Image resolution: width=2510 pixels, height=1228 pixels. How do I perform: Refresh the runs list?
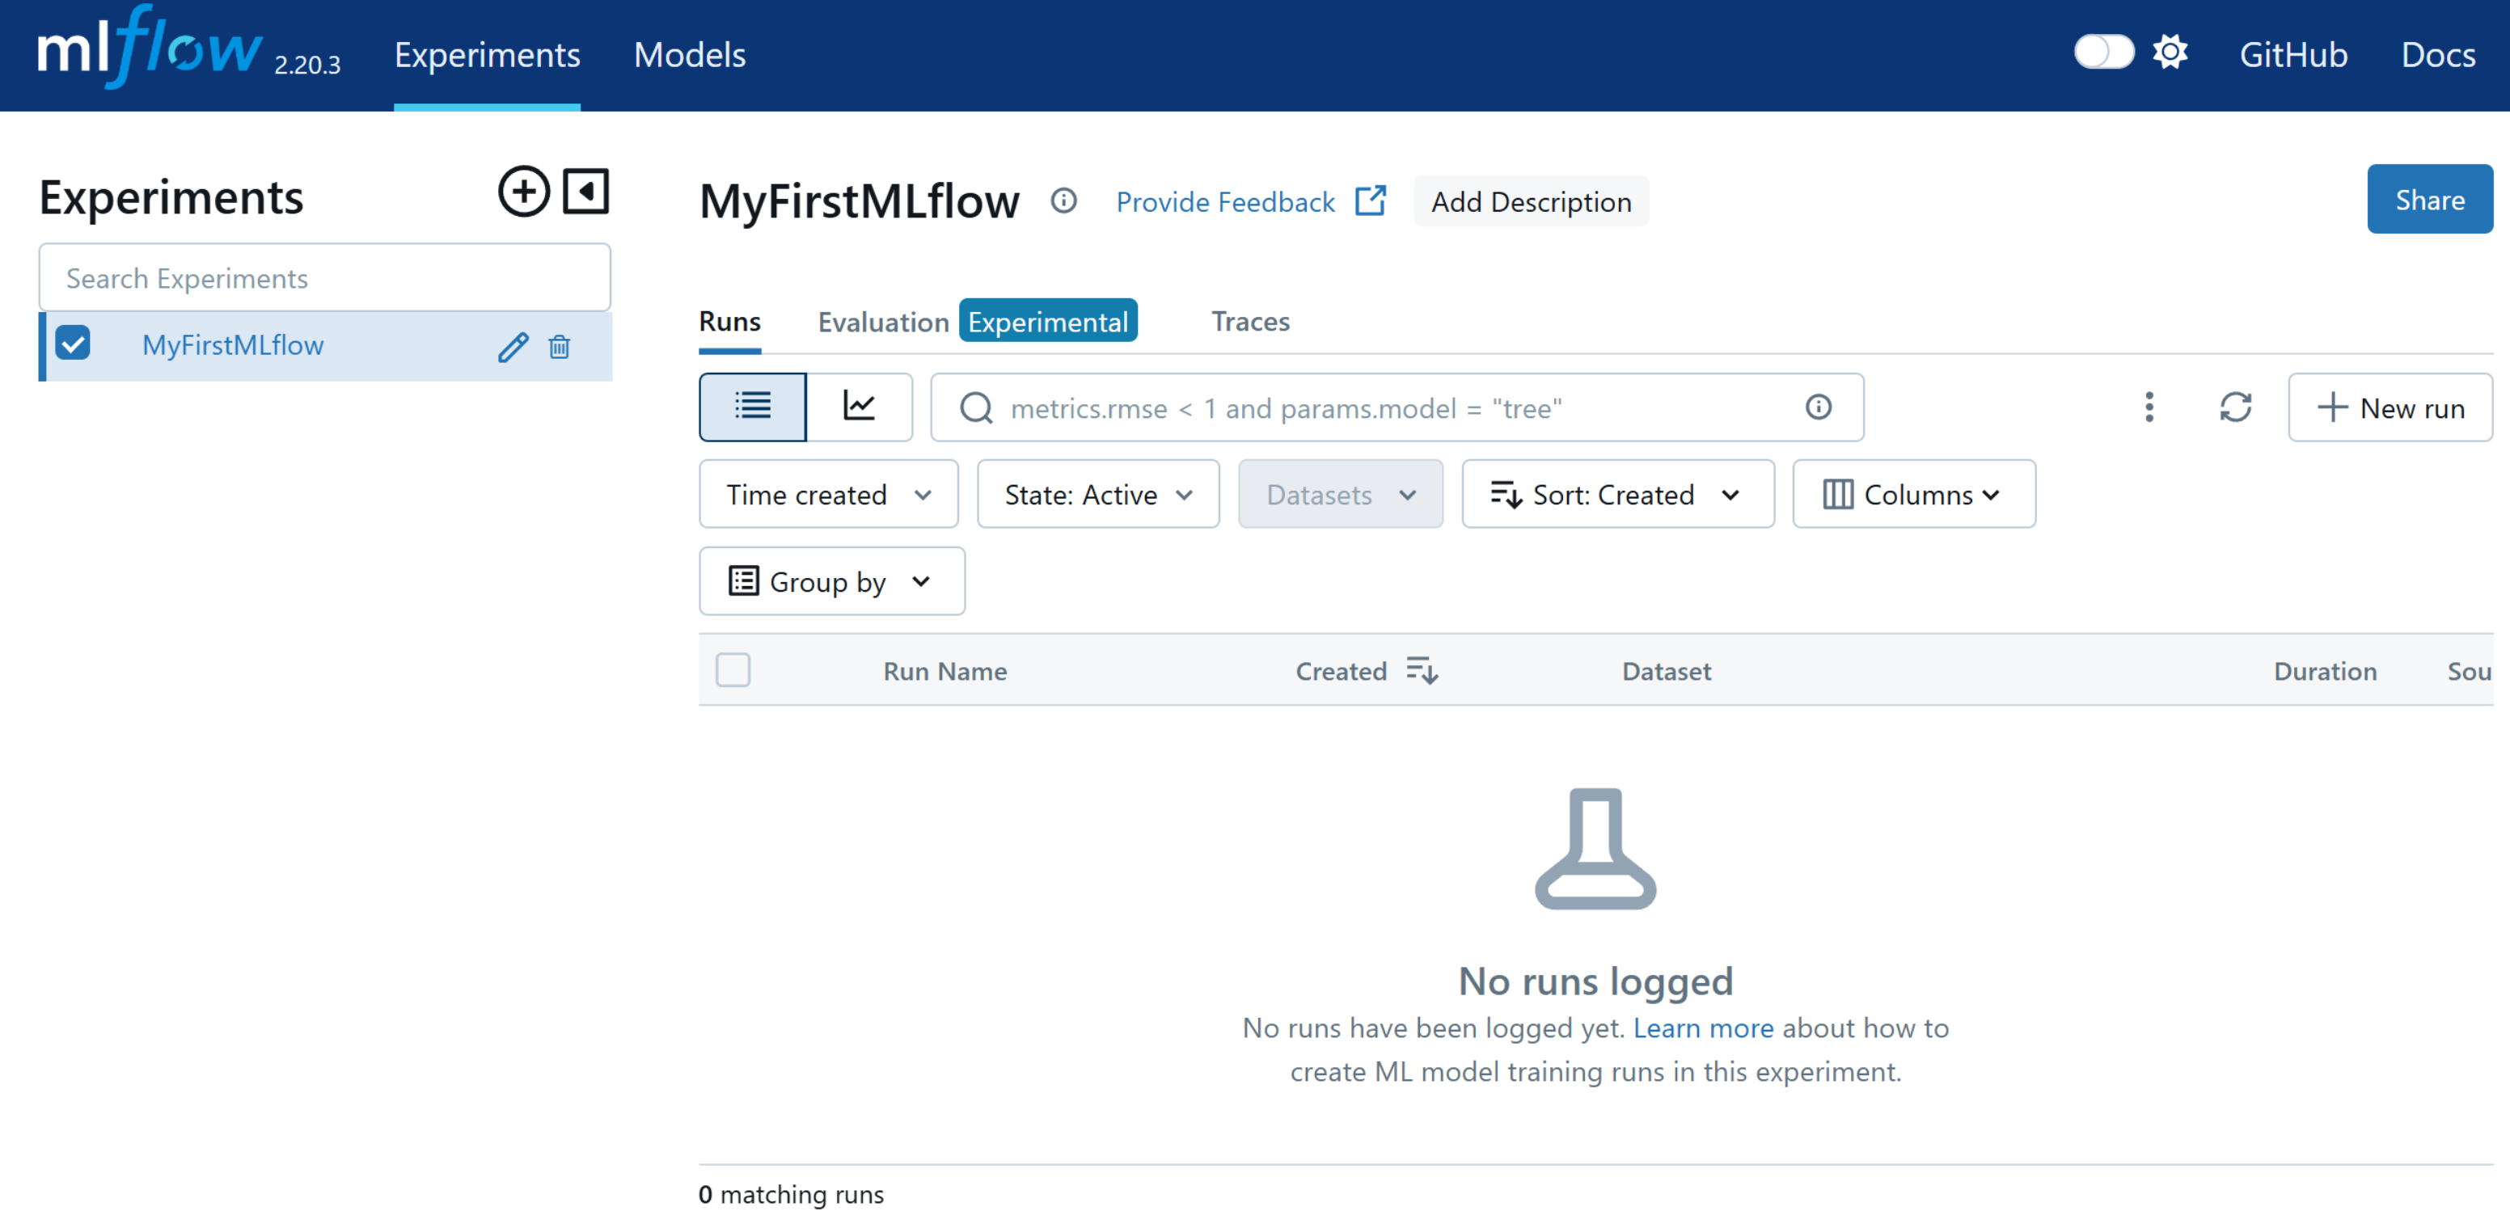2237,407
